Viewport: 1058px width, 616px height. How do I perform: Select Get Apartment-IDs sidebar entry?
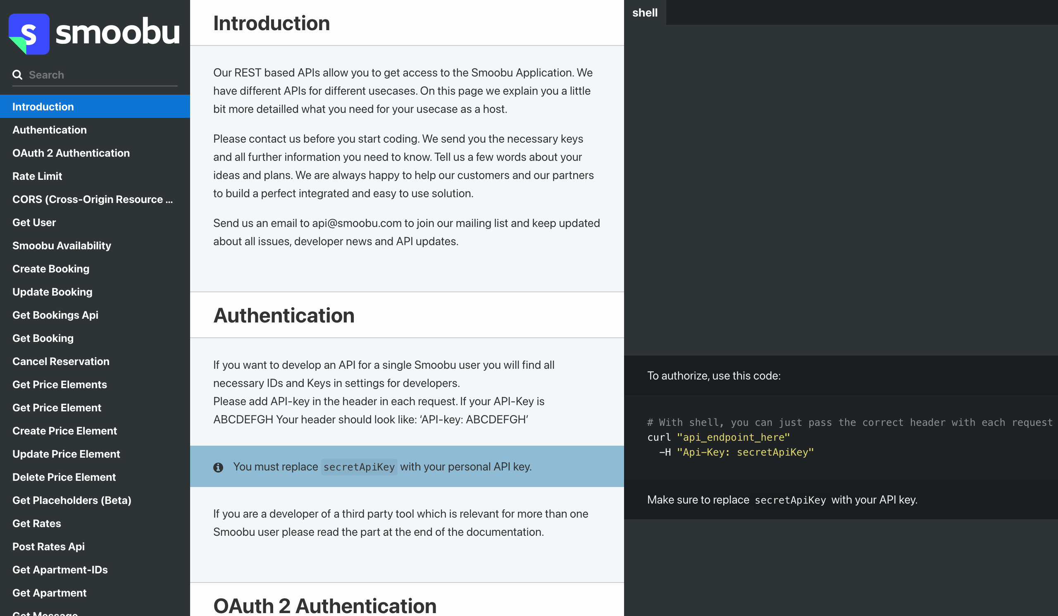(x=95, y=569)
